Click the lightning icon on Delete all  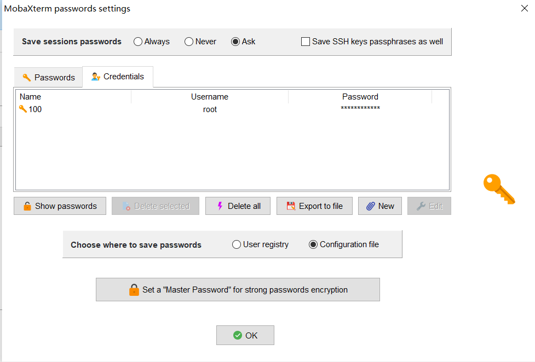[x=220, y=206]
